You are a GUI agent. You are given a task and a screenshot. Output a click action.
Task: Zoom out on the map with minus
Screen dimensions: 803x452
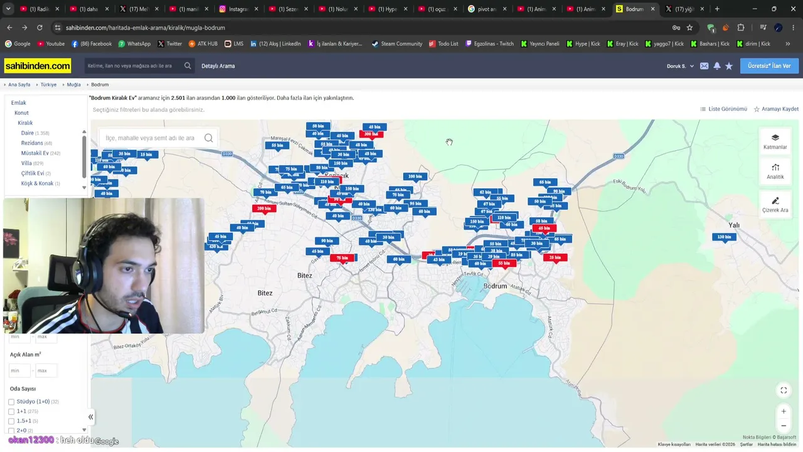(784, 426)
